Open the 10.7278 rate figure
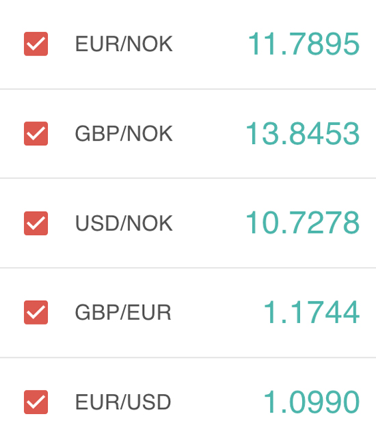Viewport: 376px width, 444px height. (303, 223)
